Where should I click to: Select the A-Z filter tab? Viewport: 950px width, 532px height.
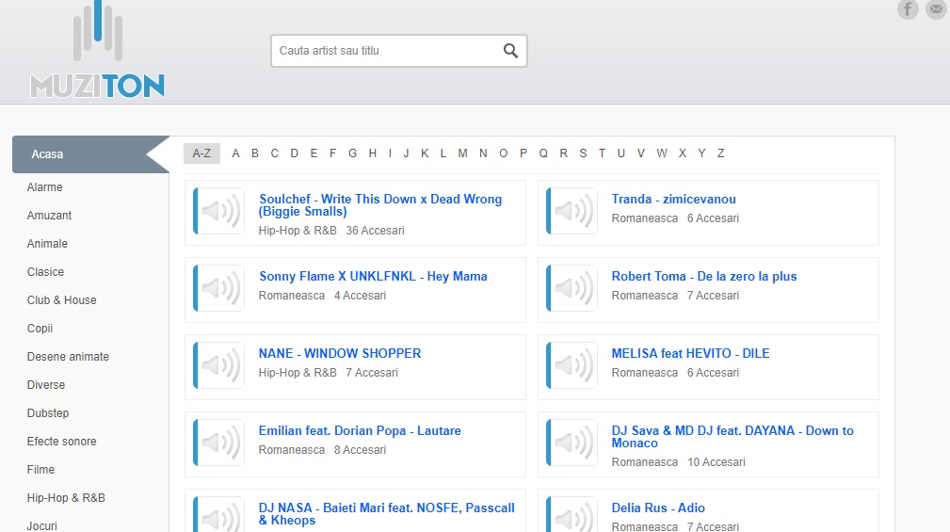tap(201, 153)
